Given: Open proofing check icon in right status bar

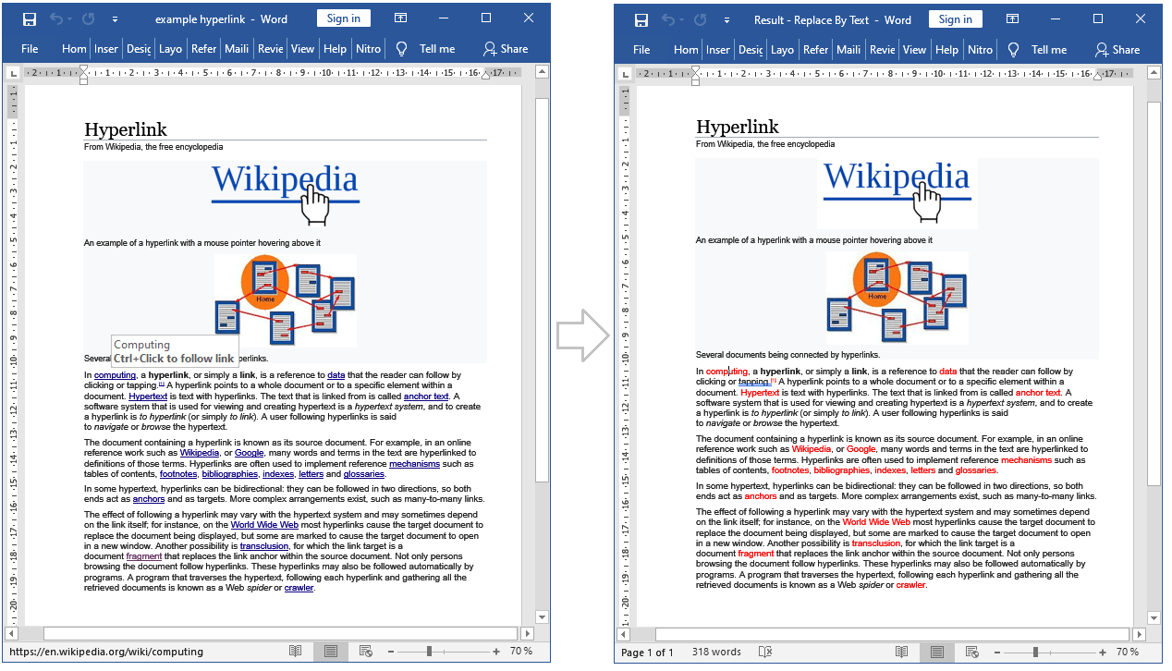Looking at the screenshot, I should click(x=764, y=652).
